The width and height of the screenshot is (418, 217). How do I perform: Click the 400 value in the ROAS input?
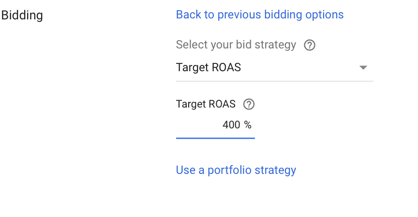[x=231, y=125]
